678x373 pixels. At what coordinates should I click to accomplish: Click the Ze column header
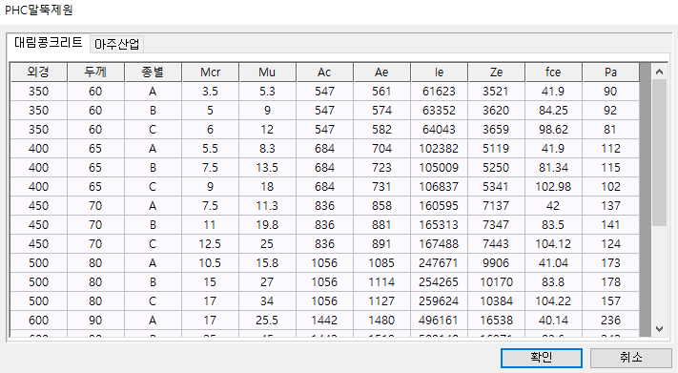(497, 73)
